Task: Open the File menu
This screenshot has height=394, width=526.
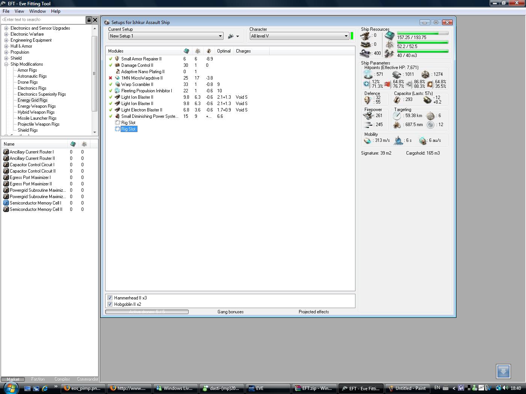Action: 6,11
